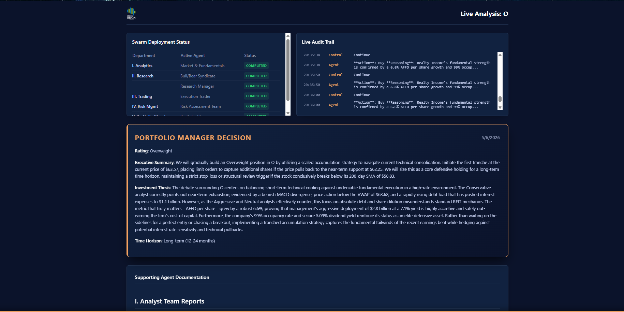
Task: Click the Control Continue entry at 20:36:00
Action: 362,95
